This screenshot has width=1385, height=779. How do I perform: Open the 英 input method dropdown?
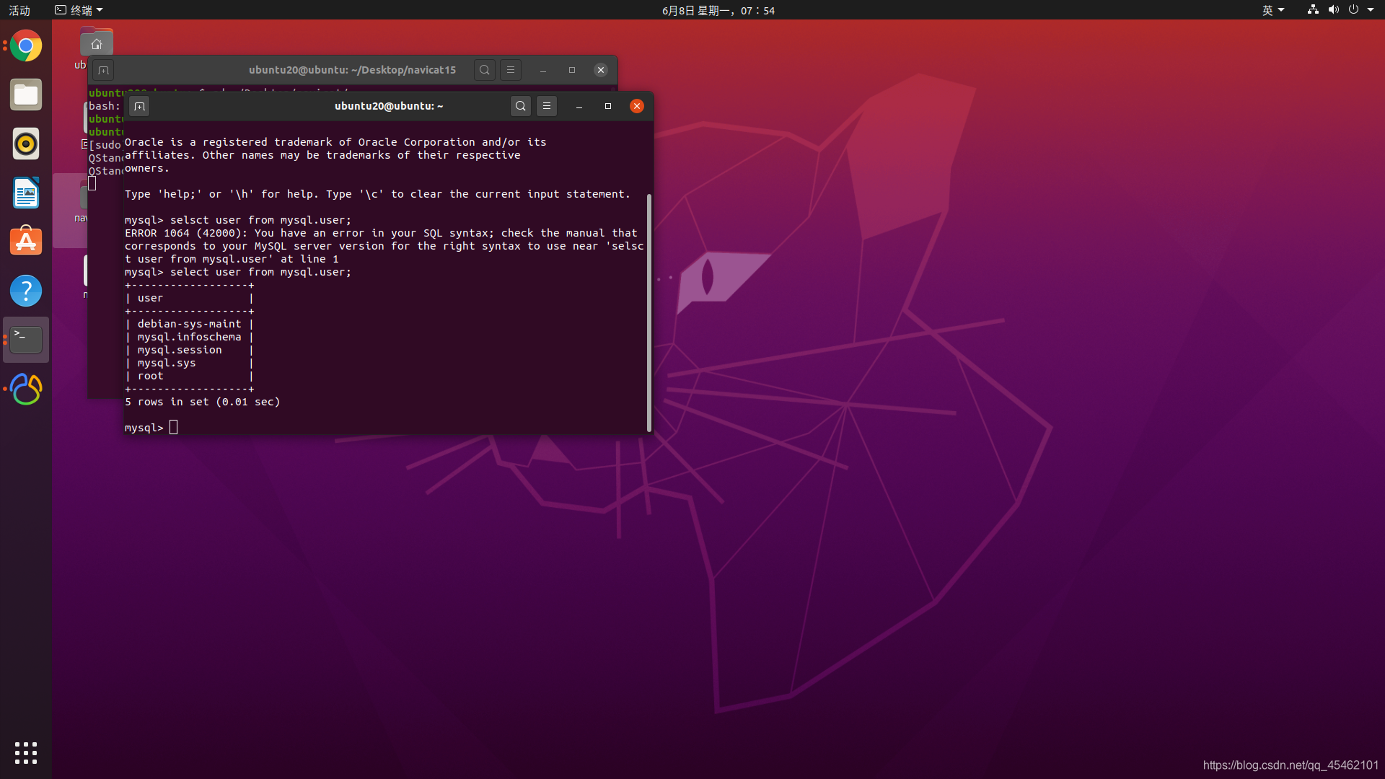tap(1273, 10)
